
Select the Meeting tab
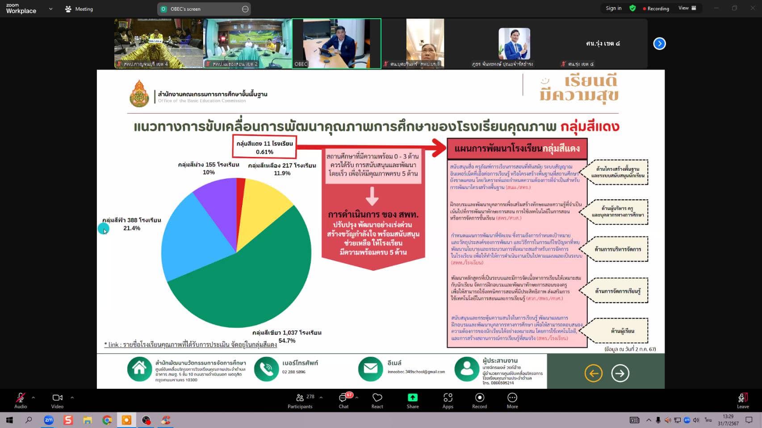pyautogui.click(x=79, y=9)
